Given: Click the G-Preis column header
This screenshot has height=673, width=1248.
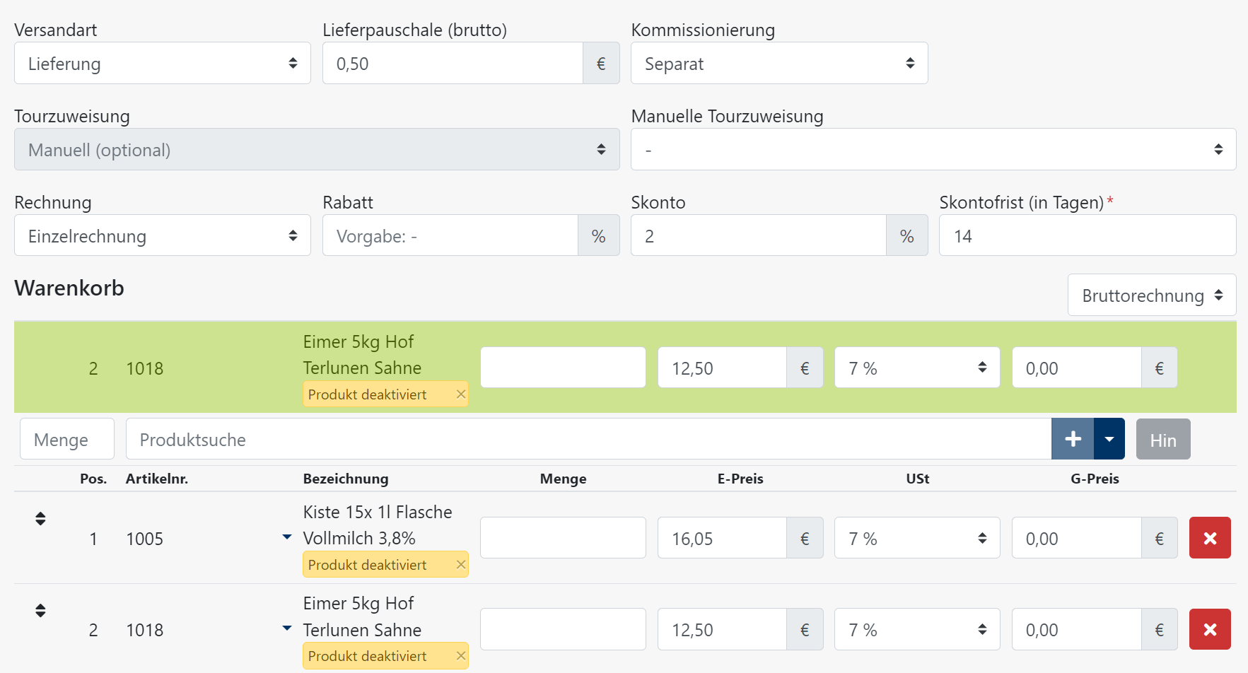Looking at the screenshot, I should pyautogui.click(x=1095, y=479).
